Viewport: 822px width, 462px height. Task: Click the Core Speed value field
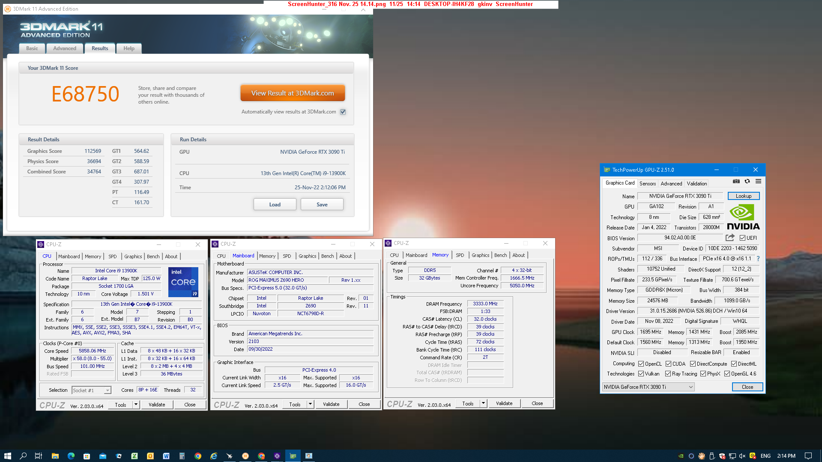(x=93, y=351)
